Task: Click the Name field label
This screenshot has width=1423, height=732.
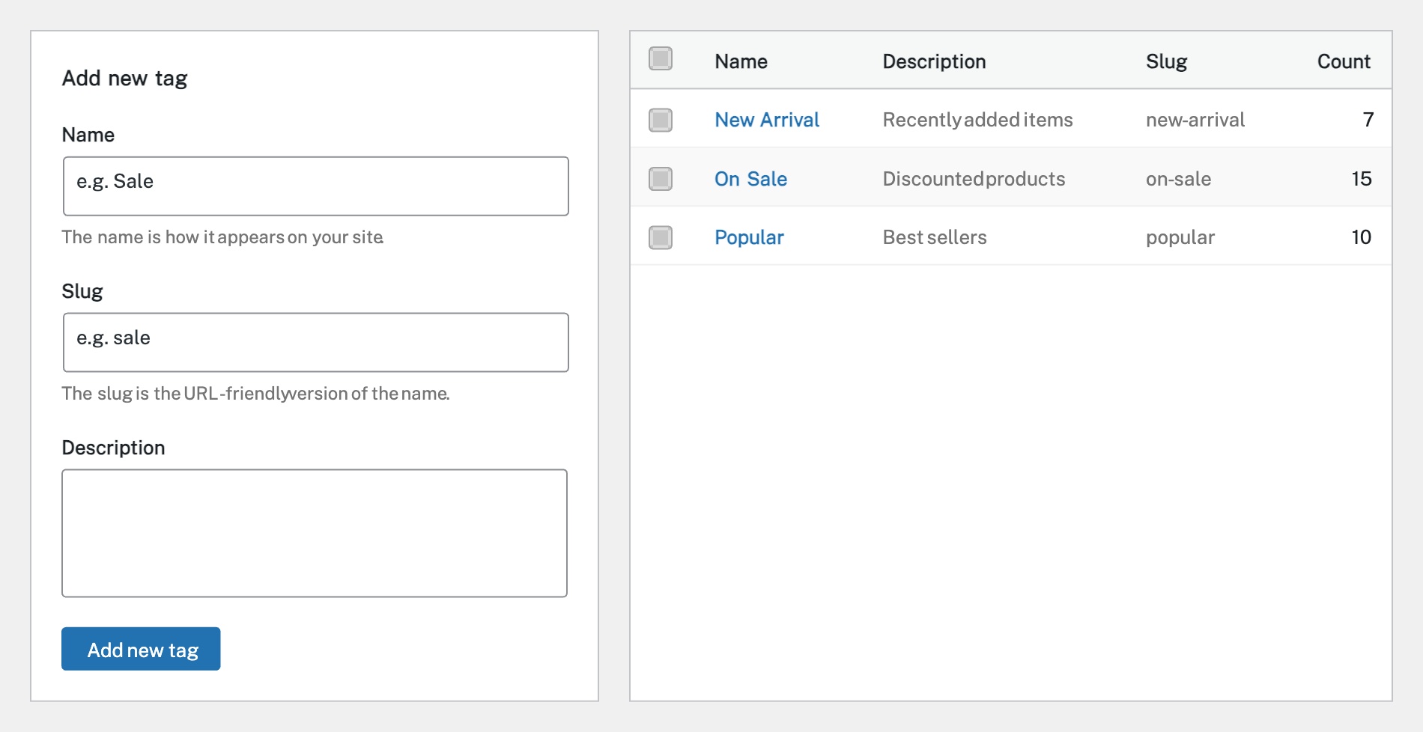Action: pos(88,135)
